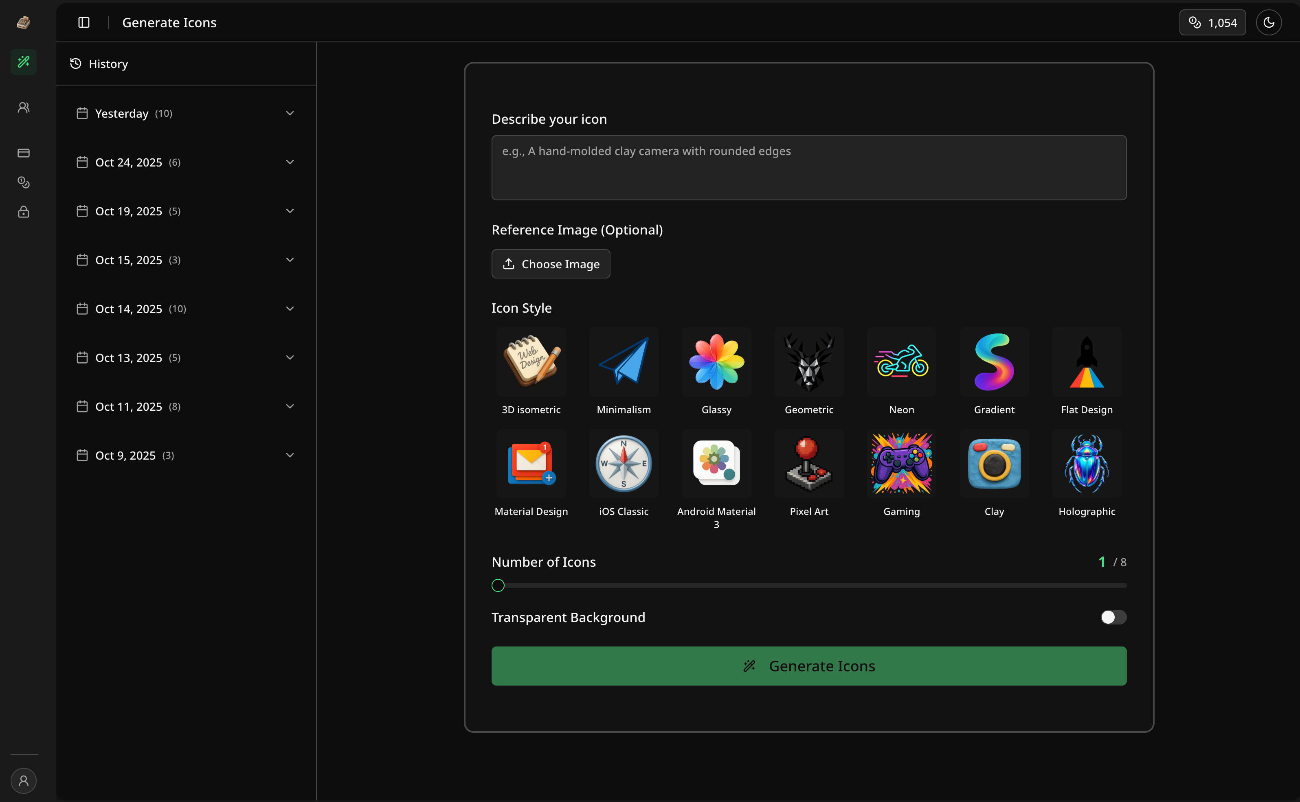Click the padlock icon in sidebar
Viewport: 1300px width, 802px height.
(23, 212)
